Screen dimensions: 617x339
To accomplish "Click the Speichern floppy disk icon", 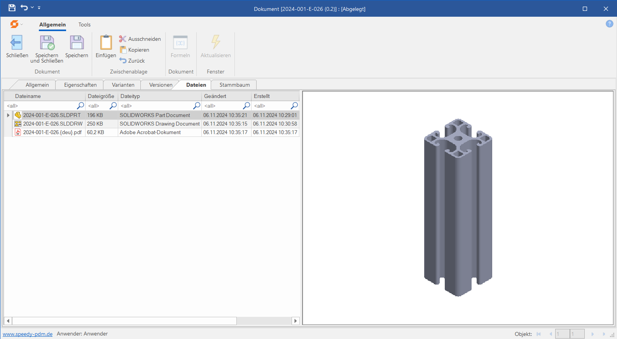I will (x=77, y=42).
